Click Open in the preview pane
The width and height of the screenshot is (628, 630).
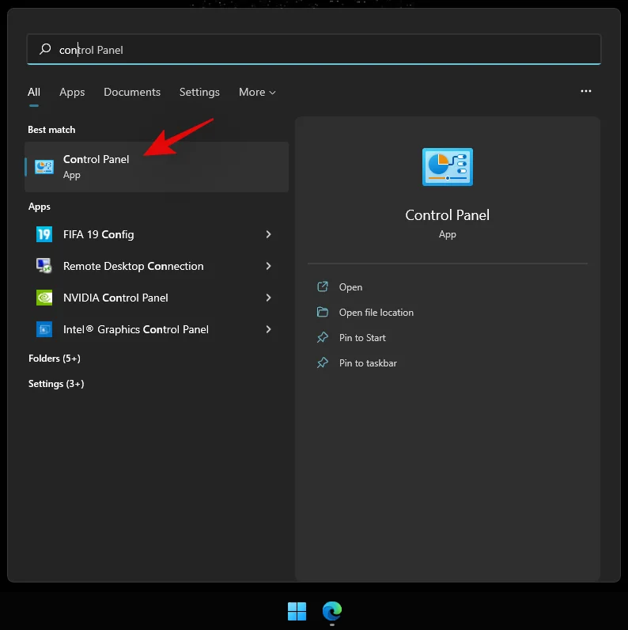350,287
